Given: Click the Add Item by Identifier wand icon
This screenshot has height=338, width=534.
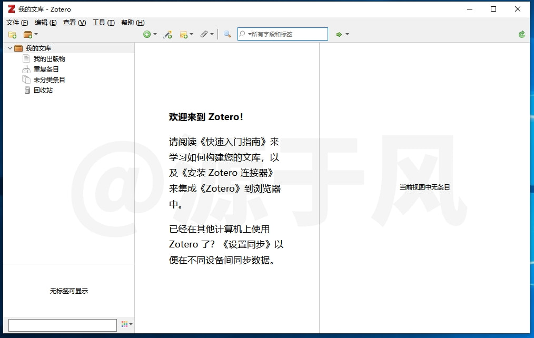Looking at the screenshot, I should (167, 34).
